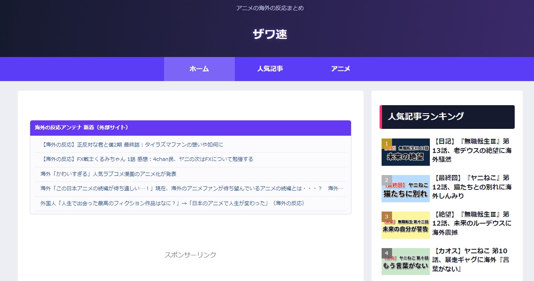Open 正反対な君と僕2期 最終話 antenna article
Viewport: 534px width, 281px height.
(x=132, y=145)
